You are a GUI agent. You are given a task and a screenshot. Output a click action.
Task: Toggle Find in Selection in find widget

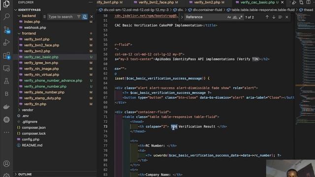click(x=280, y=17)
